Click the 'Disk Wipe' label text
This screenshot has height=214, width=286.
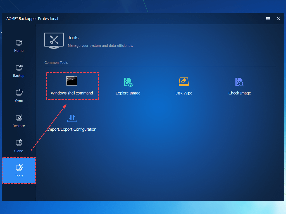[184, 93]
